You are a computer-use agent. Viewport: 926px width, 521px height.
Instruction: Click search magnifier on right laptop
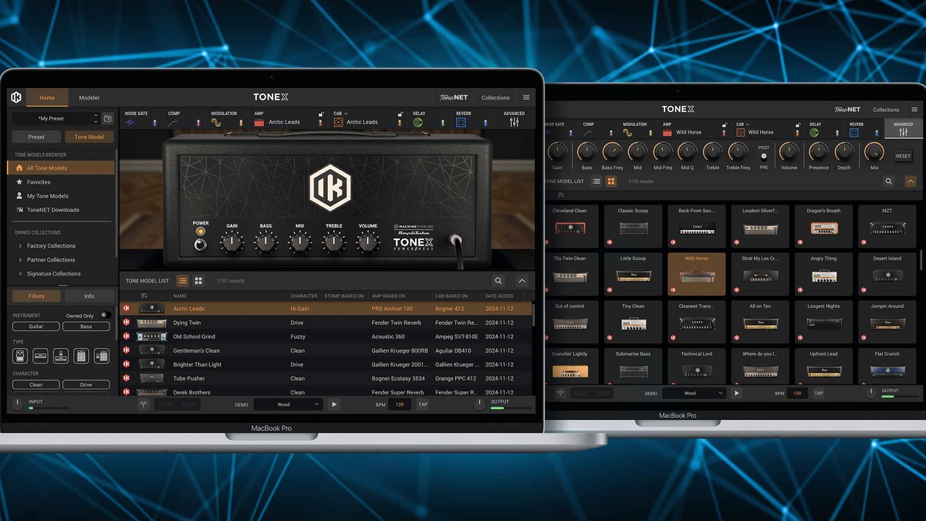pos(889,181)
